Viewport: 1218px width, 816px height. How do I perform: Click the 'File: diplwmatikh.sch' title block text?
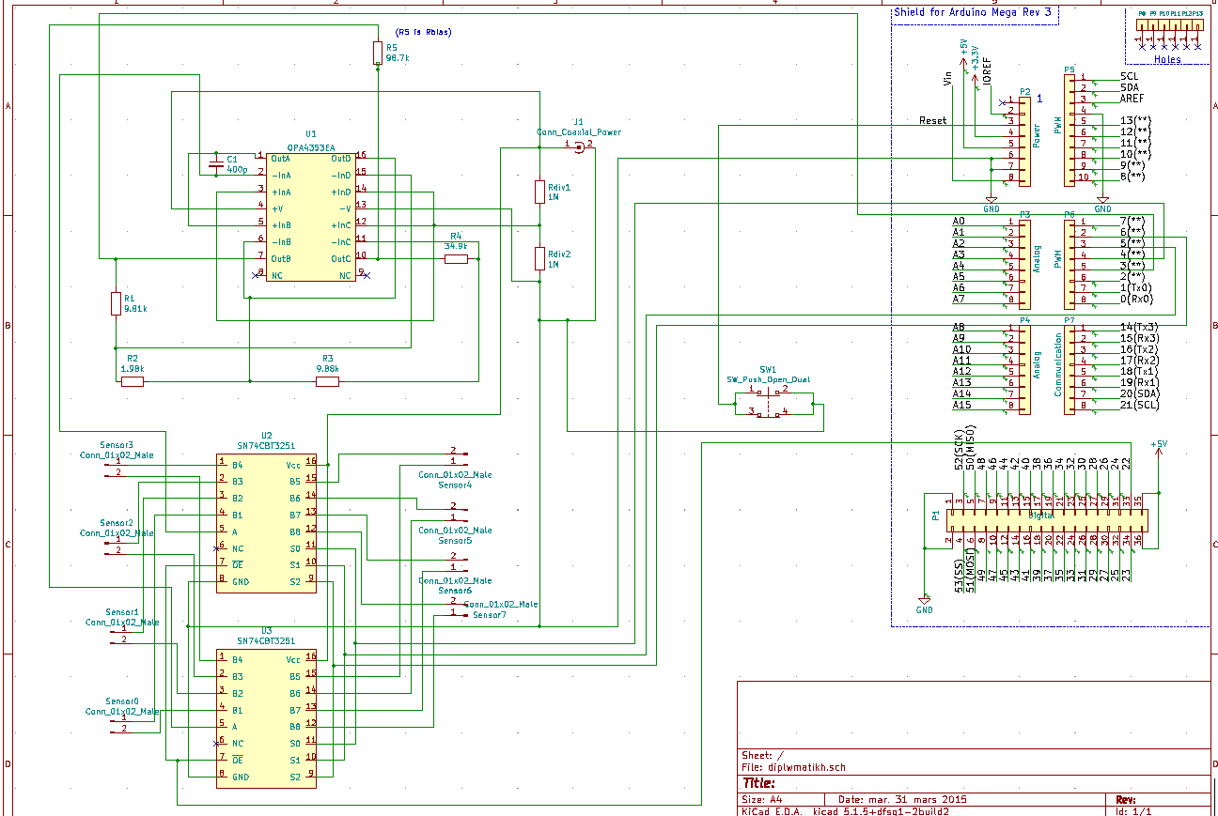[x=794, y=767]
